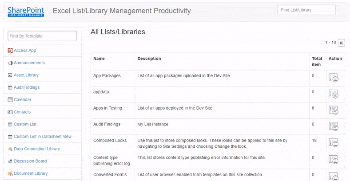Filter by Data Connection Library template
350x181 pixels.
point(37,149)
